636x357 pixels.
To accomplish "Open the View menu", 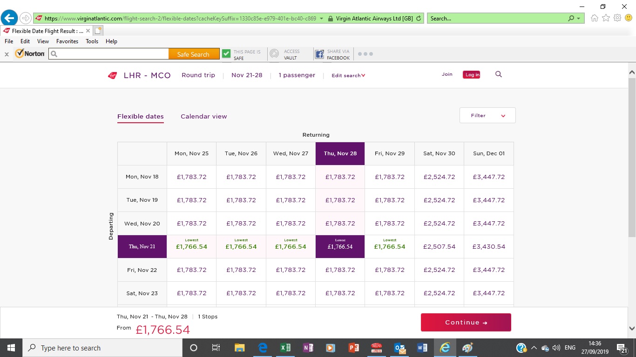I will (x=43, y=41).
